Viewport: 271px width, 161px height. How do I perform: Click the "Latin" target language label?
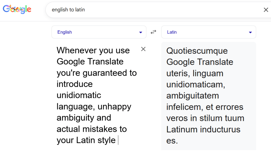pyautogui.click(x=172, y=32)
